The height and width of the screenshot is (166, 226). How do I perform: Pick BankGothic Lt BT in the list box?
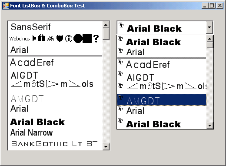[x=55, y=144]
